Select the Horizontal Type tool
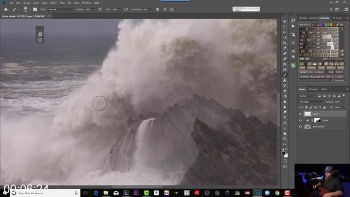The height and width of the screenshot is (197, 350). (285, 118)
